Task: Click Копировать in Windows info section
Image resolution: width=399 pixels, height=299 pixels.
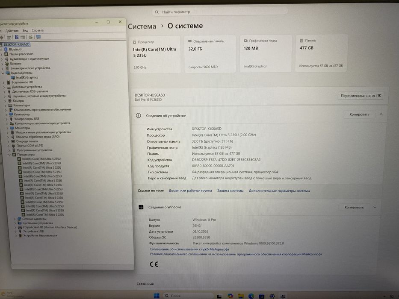Action: (354, 207)
